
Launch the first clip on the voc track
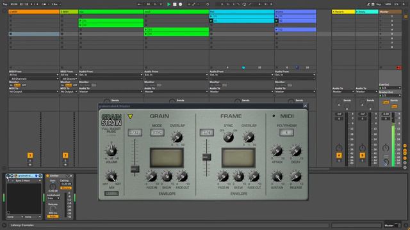coord(81,20)
